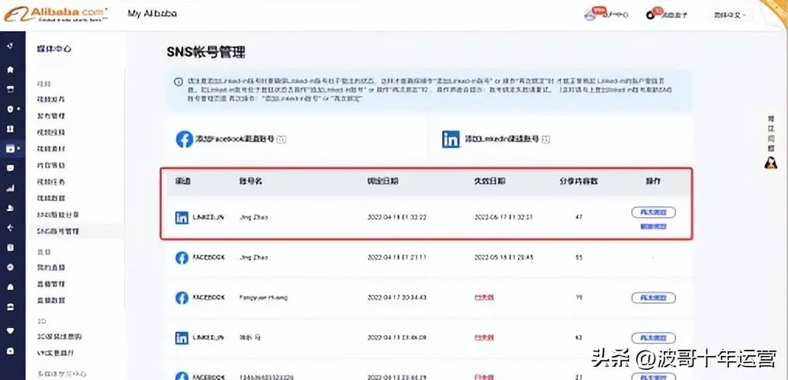Click the Facebook icon in Fangyuan Huang row
This screenshot has height=380, width=788.
182,297
